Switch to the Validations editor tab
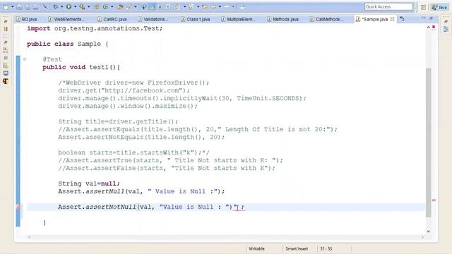The image size is (452, 254). tap(153, 19)
